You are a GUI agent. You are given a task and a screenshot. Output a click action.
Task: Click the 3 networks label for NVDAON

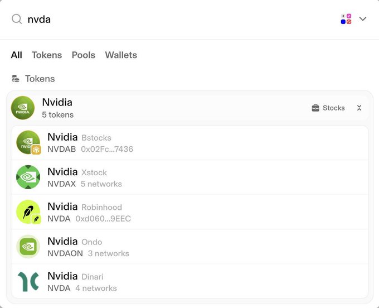point(109,253)
